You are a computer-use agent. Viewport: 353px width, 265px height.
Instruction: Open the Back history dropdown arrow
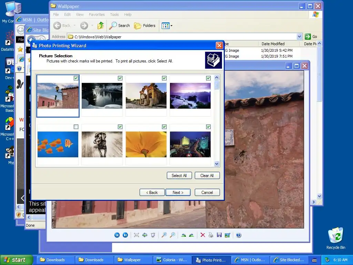tap(74, 26)
